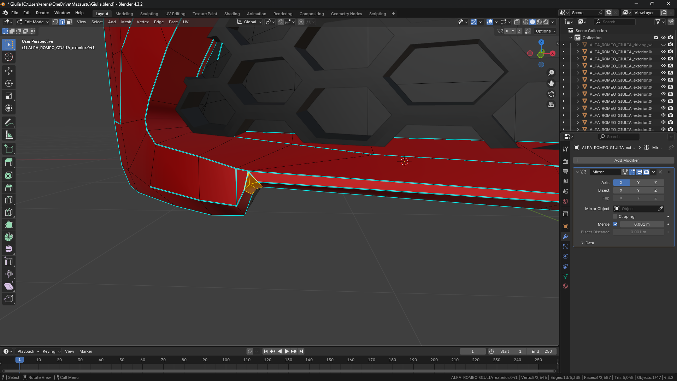Open the Global transform orientation dropdown
Viewport: 677px width, 381px height.
coord(249,22)
